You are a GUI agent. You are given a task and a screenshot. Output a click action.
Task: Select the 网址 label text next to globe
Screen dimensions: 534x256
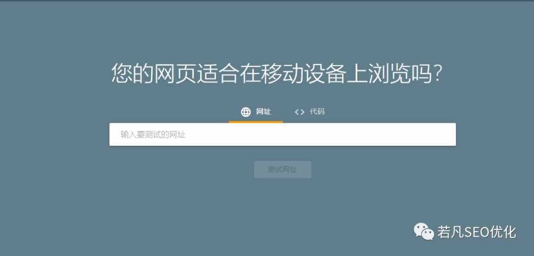click(264, 111)
